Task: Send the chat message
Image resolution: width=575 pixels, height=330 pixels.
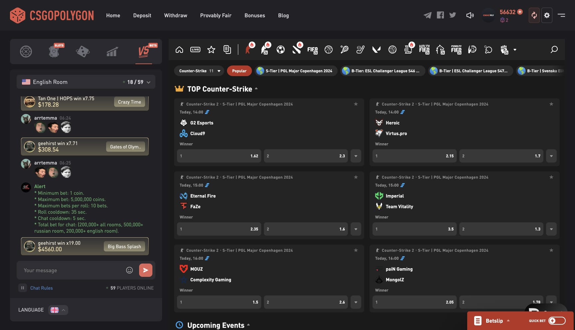Action: (146, 270)
